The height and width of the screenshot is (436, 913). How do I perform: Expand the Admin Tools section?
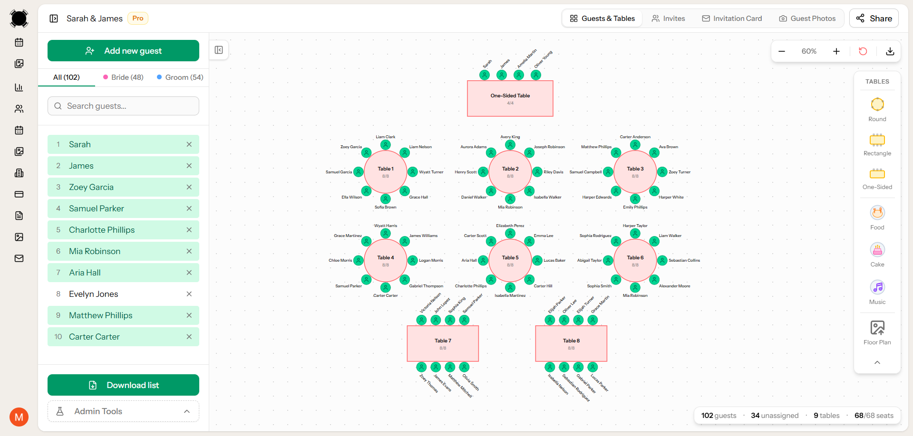pyautogui.click(x=123, y=411)
